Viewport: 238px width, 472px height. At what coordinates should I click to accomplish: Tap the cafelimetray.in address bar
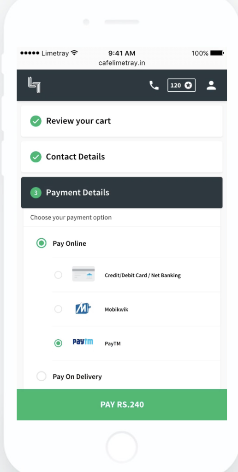(x=122, y=63)
